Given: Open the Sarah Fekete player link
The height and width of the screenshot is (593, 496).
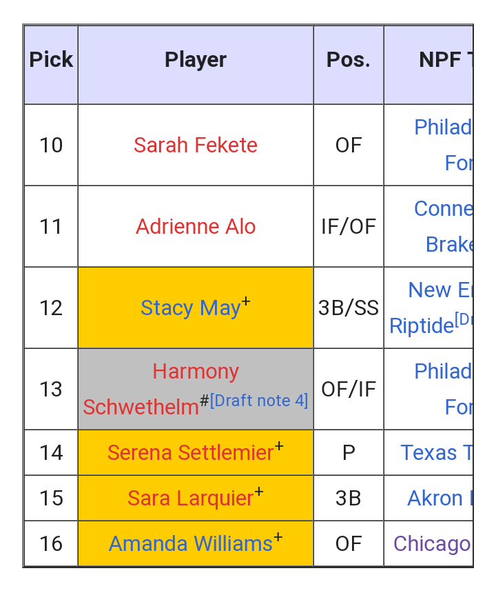Looking at the screenshot, I should coord(196,145).
